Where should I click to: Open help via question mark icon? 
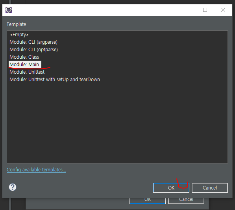tap(13, 187)
